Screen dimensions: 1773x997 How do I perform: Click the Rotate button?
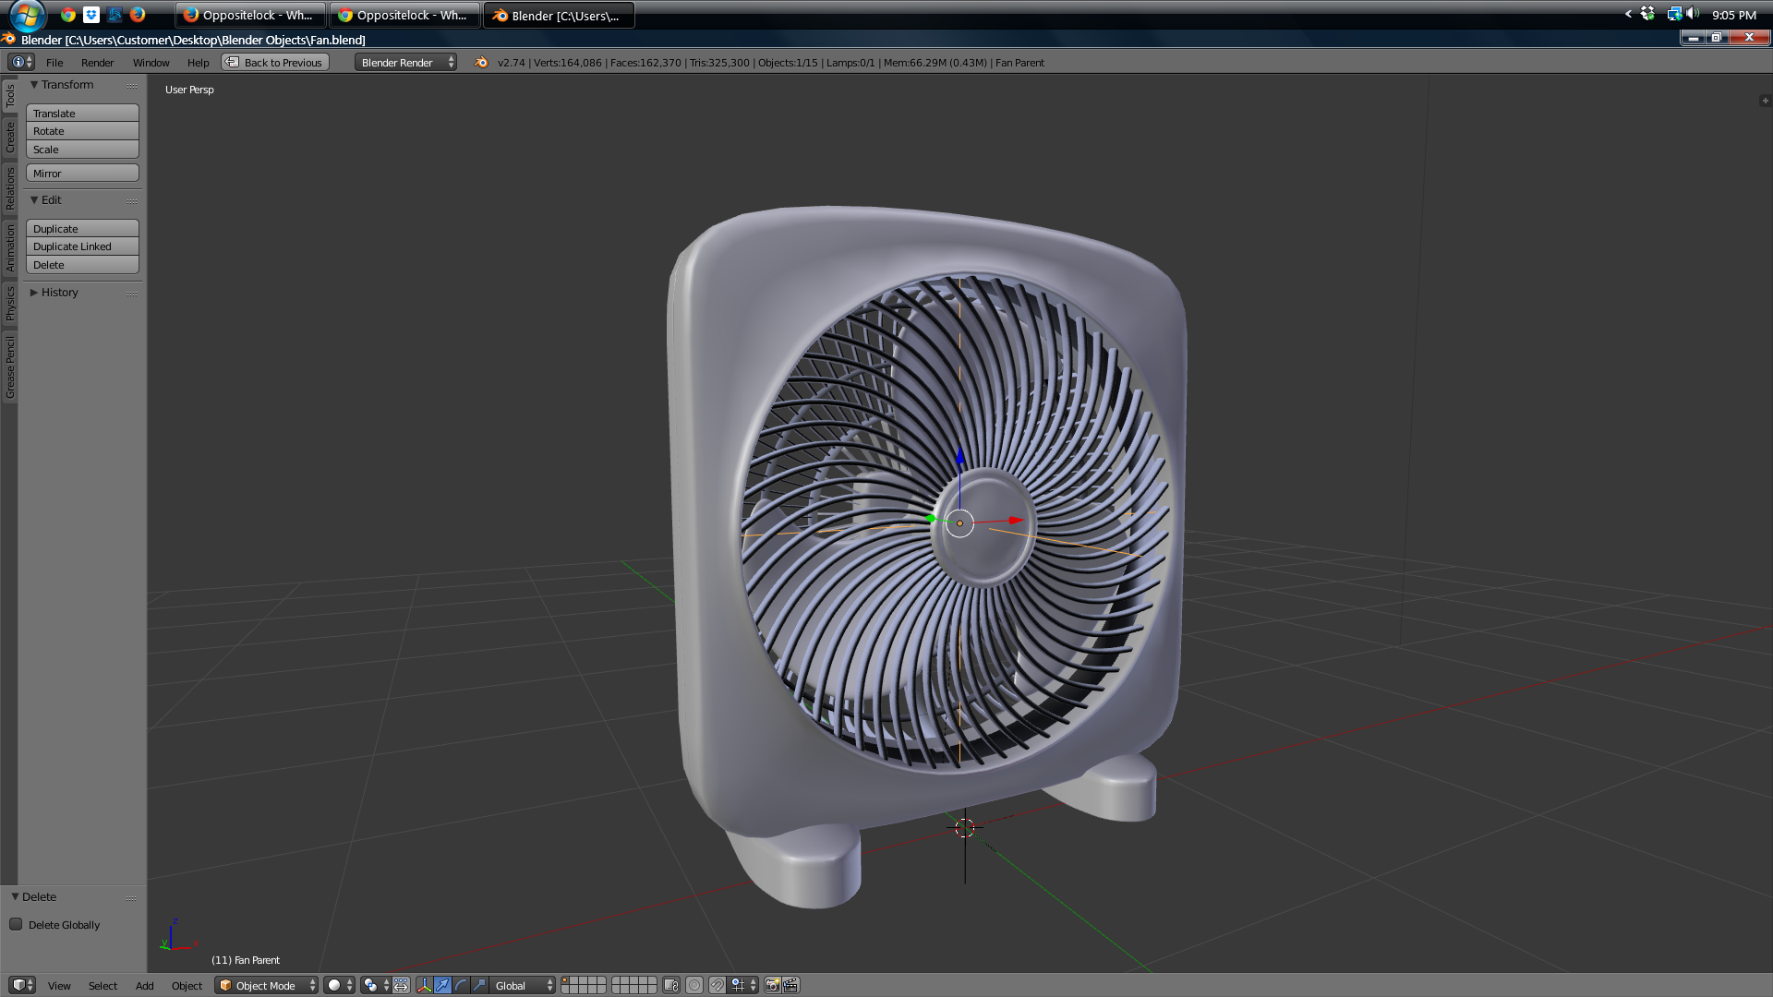[82, 131]
